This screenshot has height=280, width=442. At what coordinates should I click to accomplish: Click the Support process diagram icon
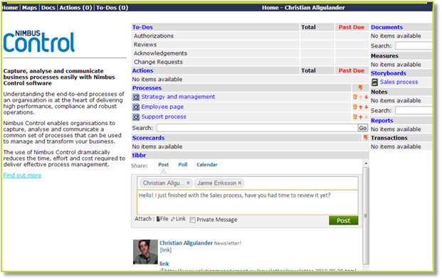136,117
